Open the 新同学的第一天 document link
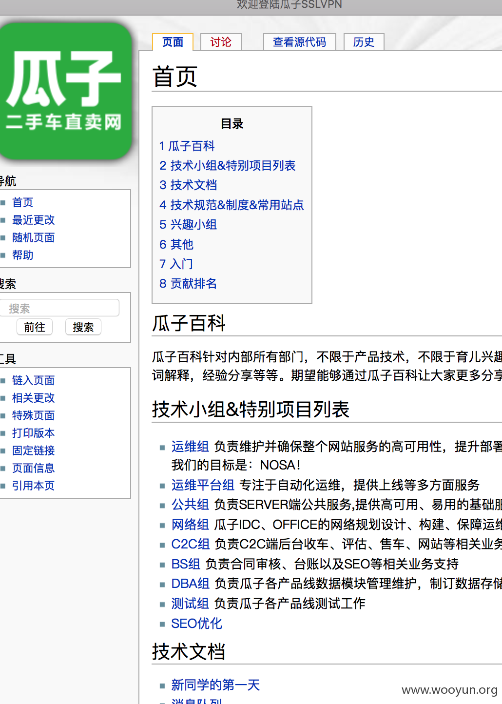The image size is (502, 704). (x=215, y=685)
